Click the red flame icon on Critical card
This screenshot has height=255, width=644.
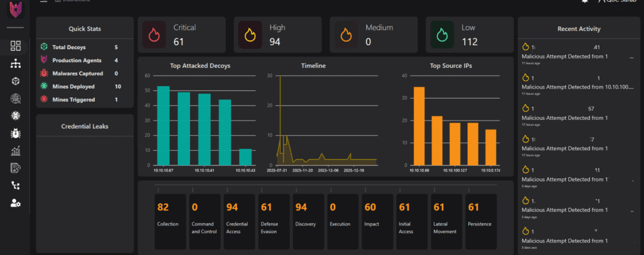(154, 35)
